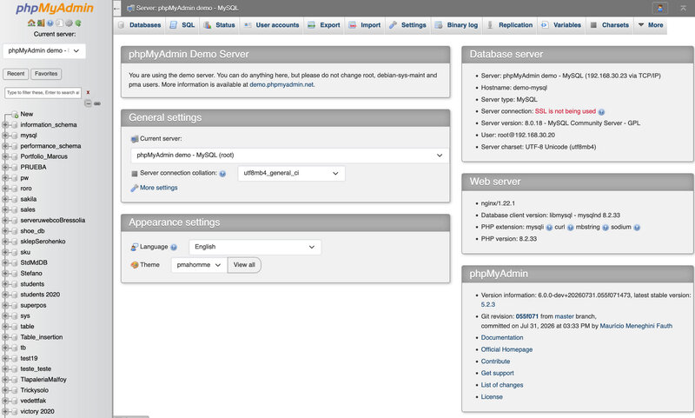Open the Export tab
Screen dimensions: 695x418
tap(324, 25)
